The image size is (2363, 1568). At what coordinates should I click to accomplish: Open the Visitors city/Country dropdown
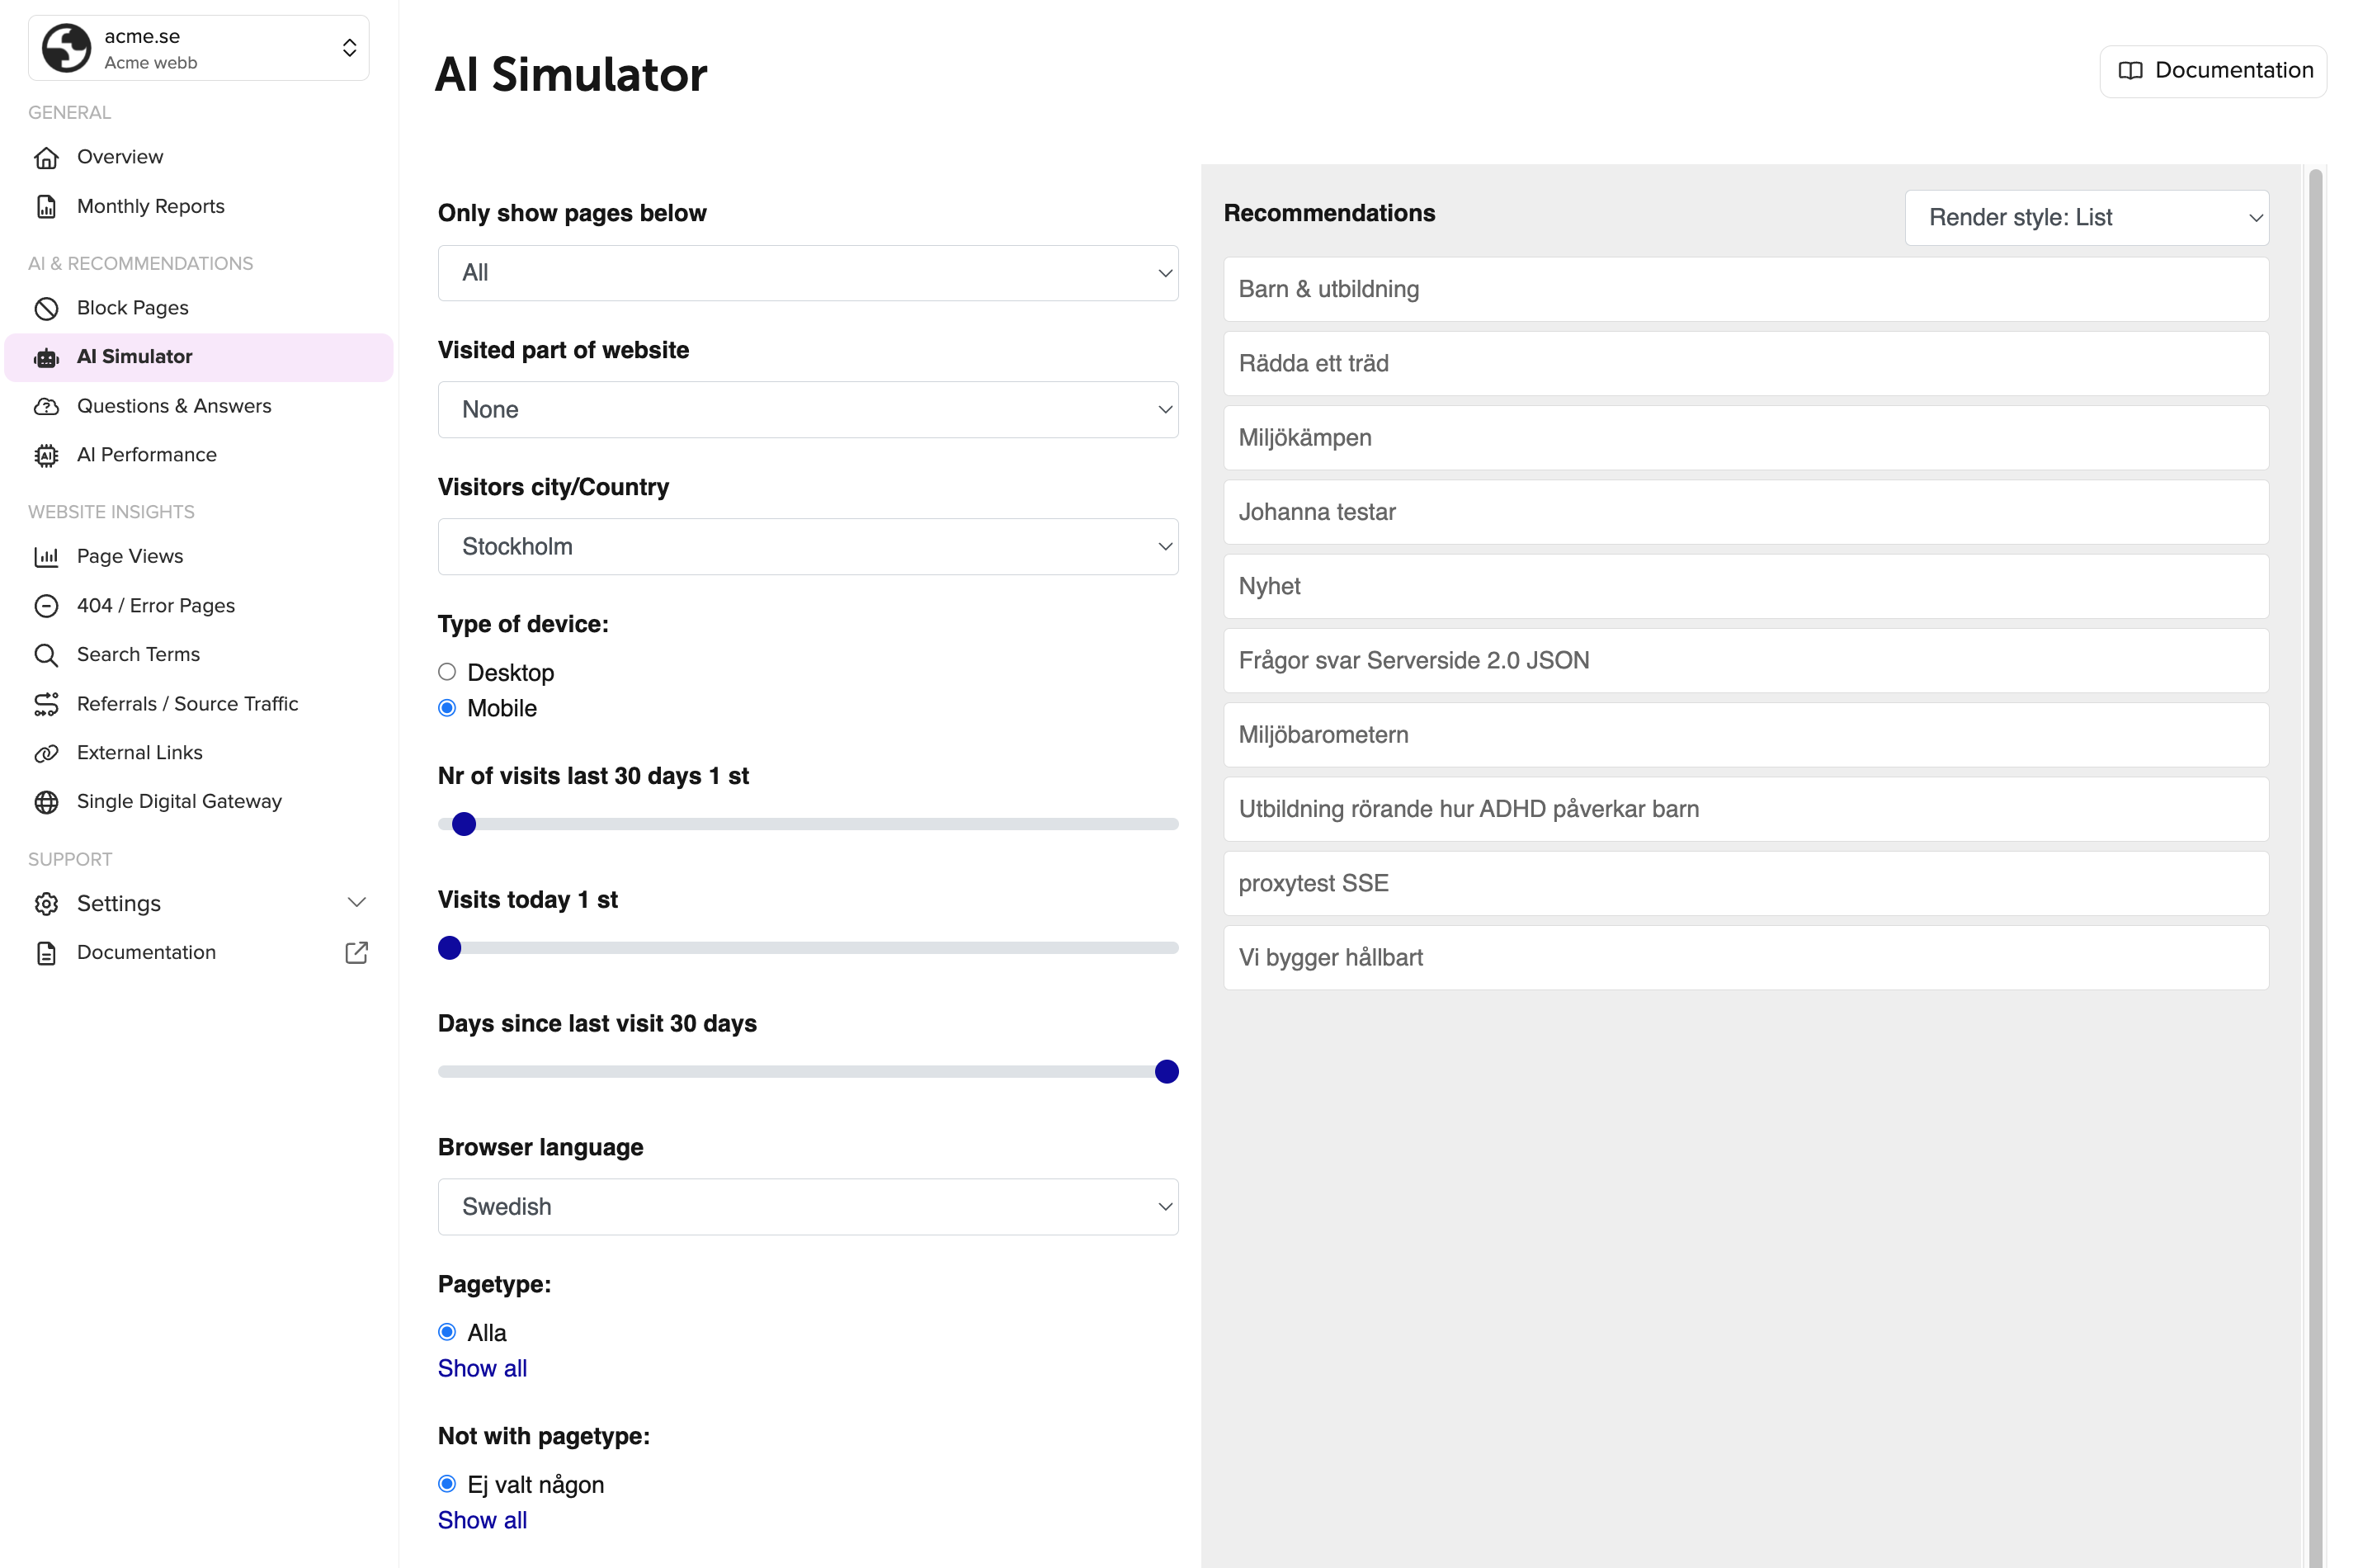[x=808, y=546]
